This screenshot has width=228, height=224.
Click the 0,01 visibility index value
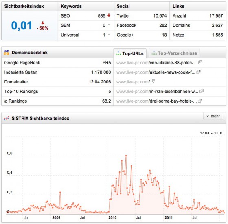[22, 26]
